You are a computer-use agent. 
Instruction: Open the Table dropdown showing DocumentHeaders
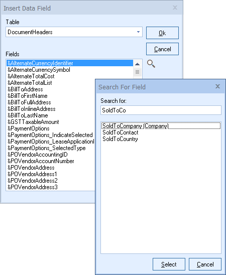coord(74,32)
